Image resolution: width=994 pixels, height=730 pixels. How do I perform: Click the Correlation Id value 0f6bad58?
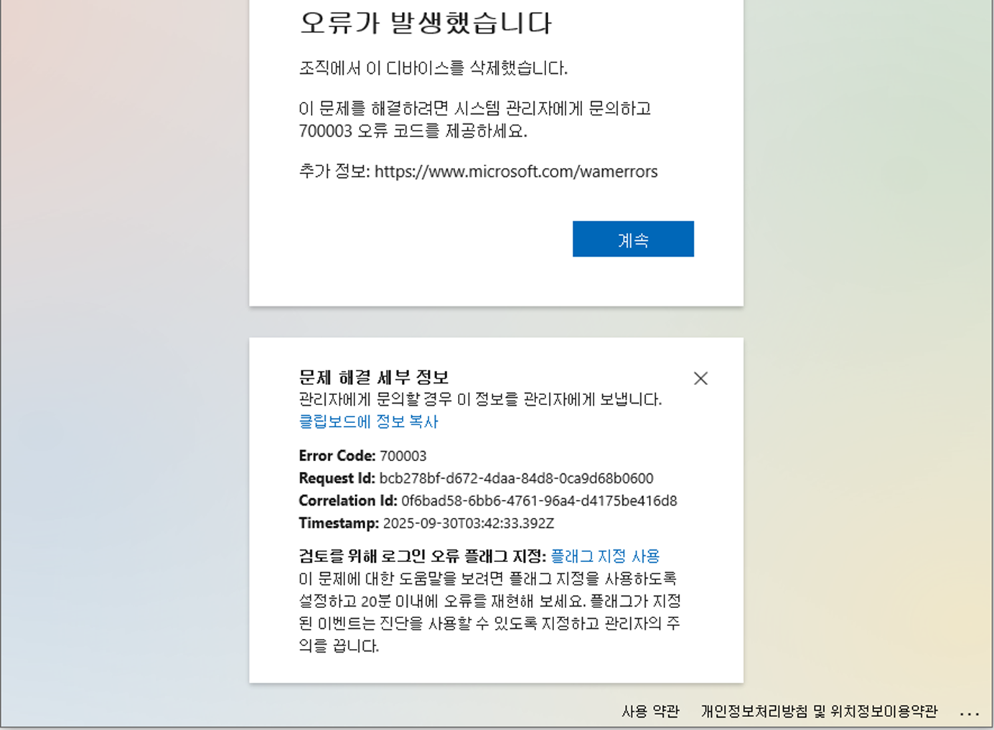pos(539,501)
